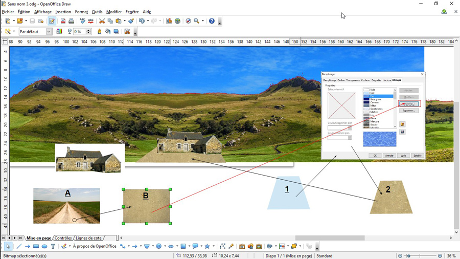Select the Ellipse drawing tool
The height and width of the screenshot is (259, 460).
point(44,246)
